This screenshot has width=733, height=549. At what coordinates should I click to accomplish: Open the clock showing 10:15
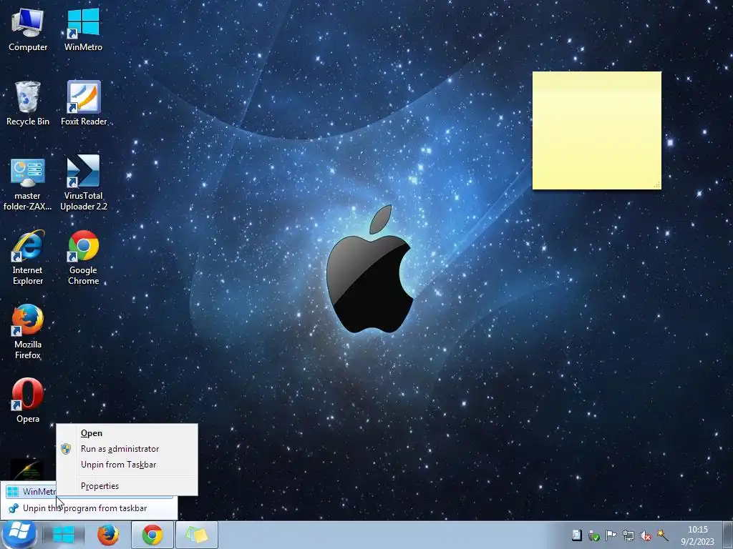tap(697, 535)
